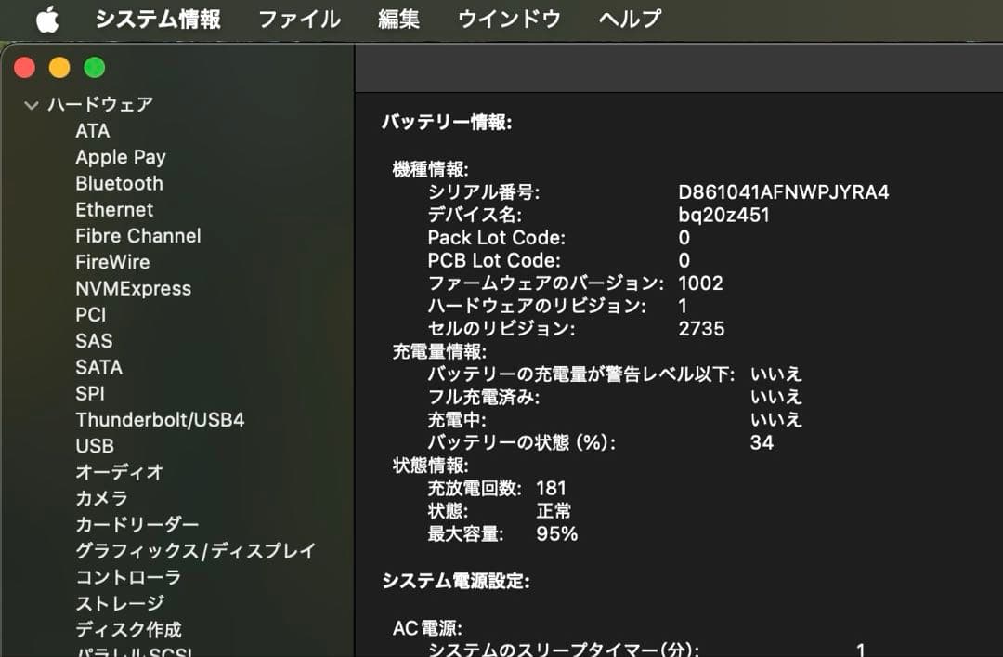View Ethernet hardware information
The image size is (1003, 657).
tap(114, 209)
